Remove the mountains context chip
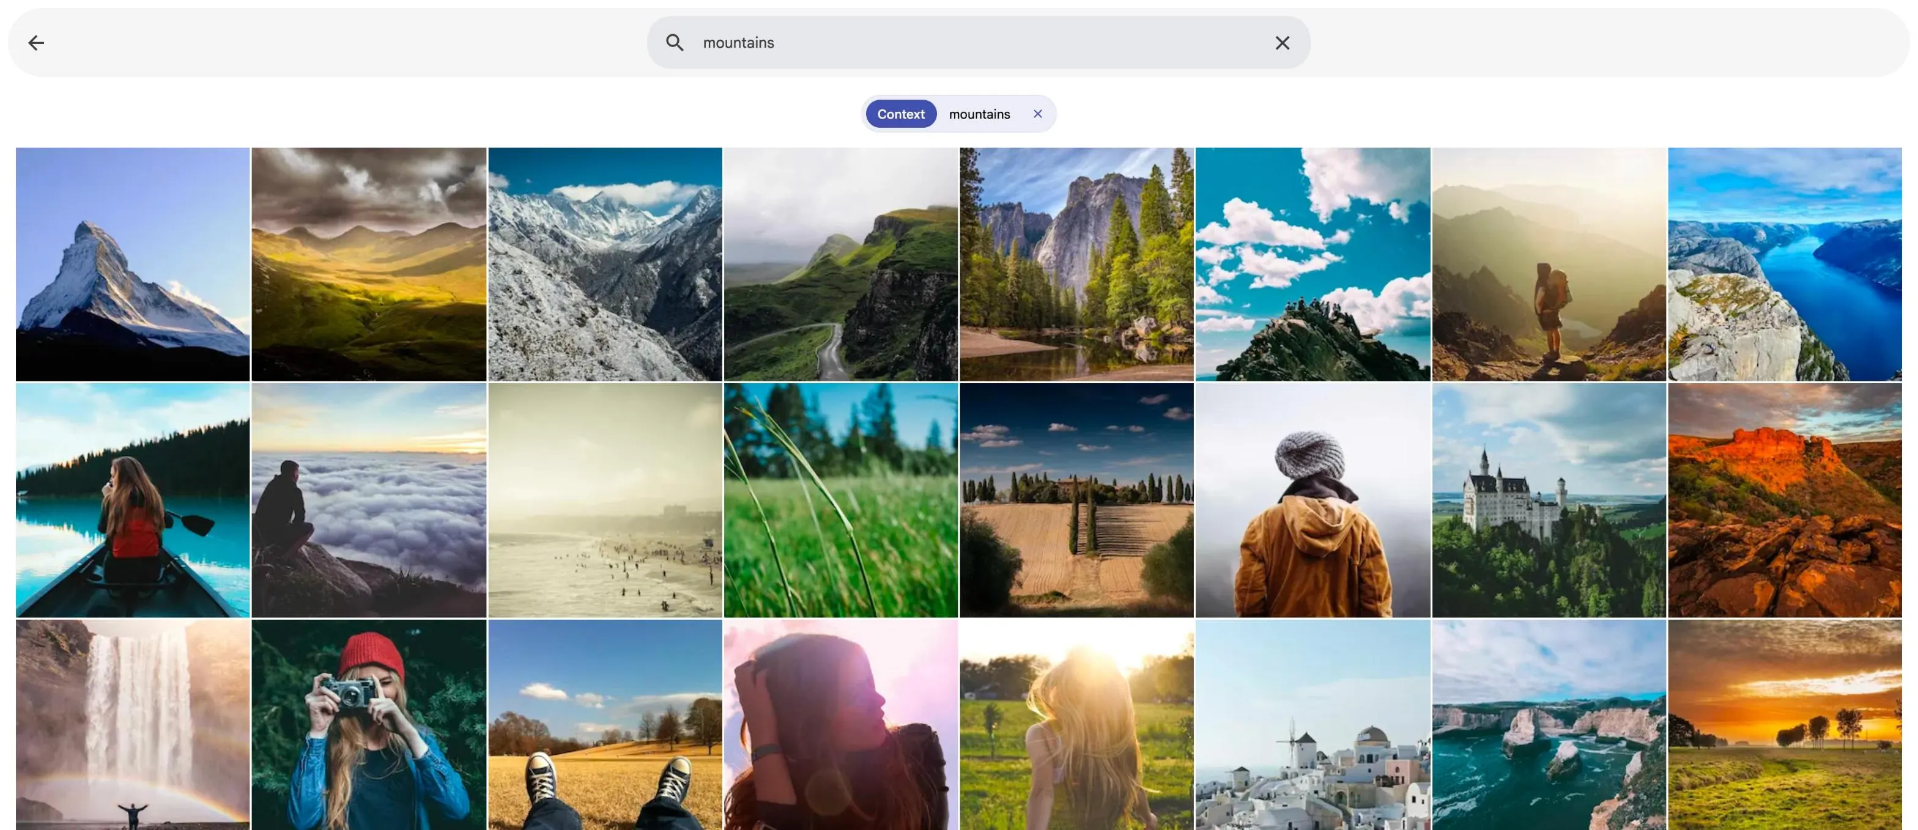 click(x=1037, y=114)
